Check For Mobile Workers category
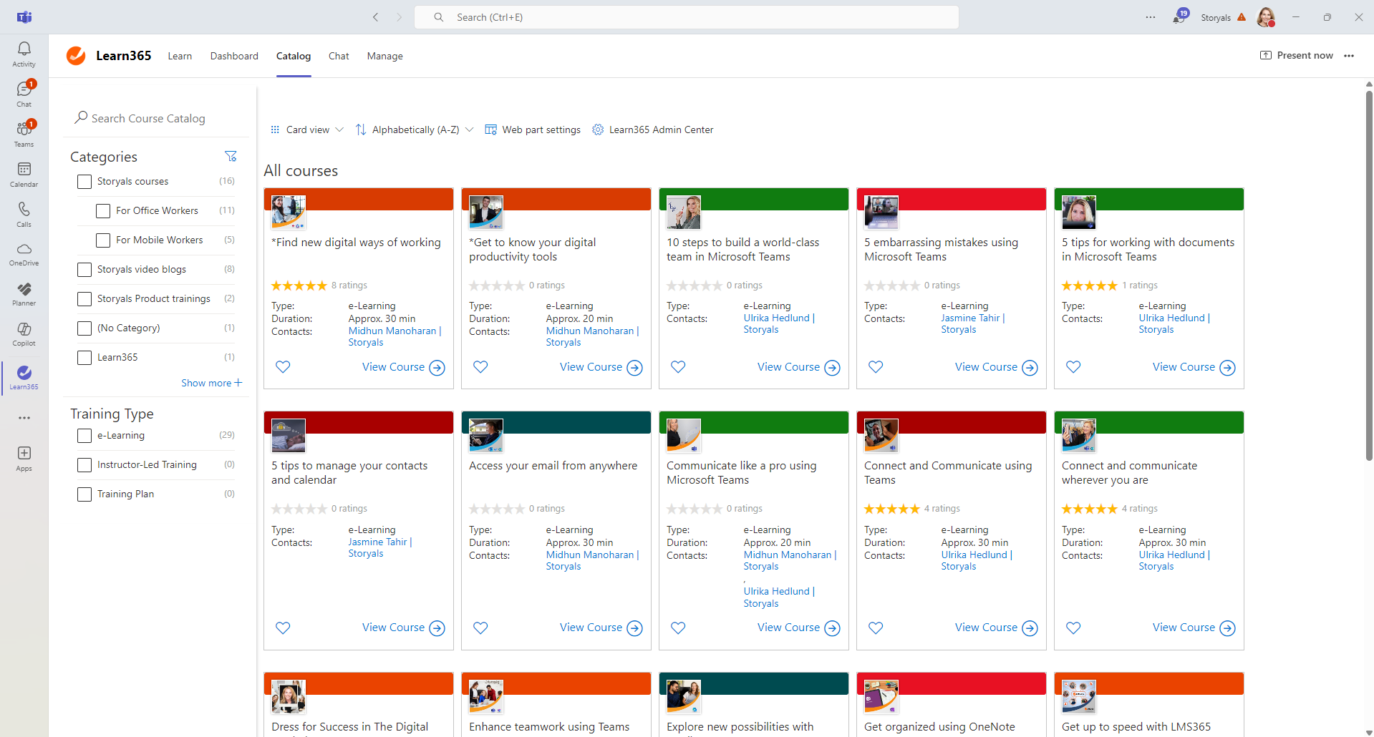This screenshot has width=1374, height=737. [103, 240]
